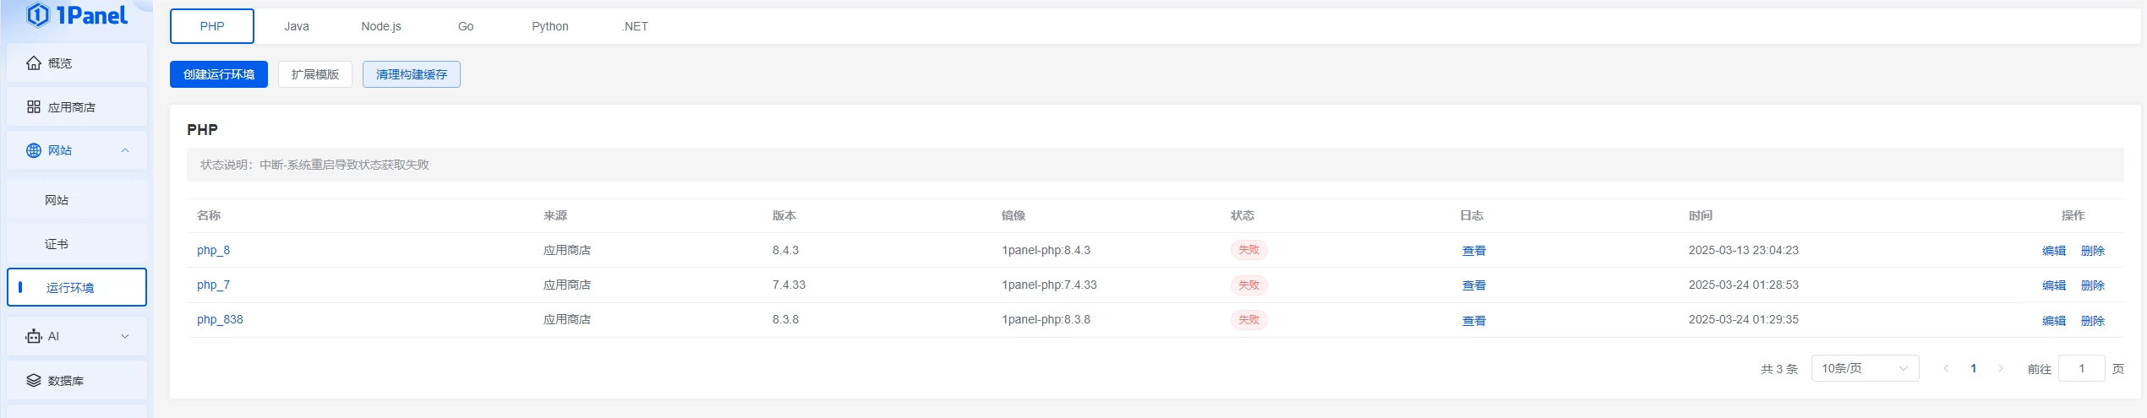View the log for php_838
Viewport: 2147px width, 418px height.
1474,321
